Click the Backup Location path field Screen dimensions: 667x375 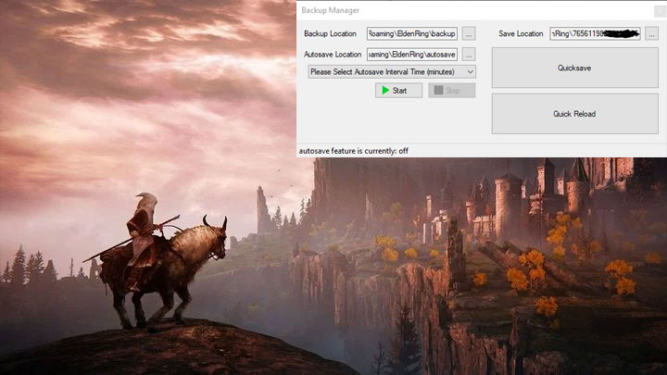click(x=412, y=33)
